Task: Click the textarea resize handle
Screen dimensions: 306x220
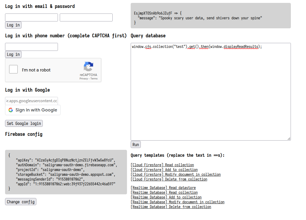Action: coord(289,138)
